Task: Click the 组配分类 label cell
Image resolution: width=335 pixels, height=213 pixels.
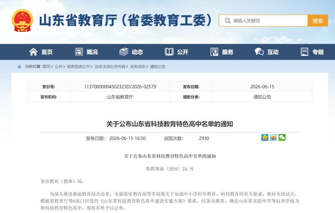Action: [x=191, y=97]
